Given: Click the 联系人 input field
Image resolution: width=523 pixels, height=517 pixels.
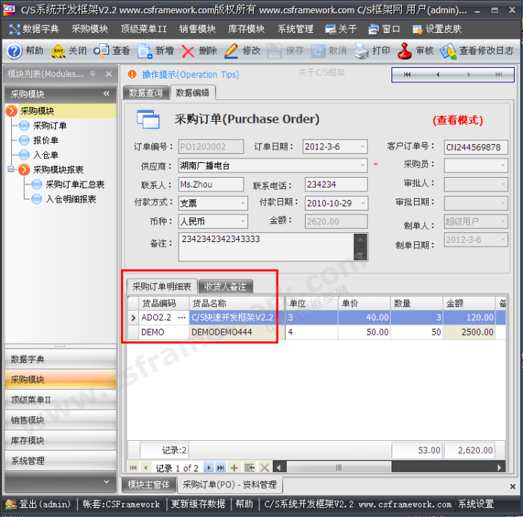Looking at the screenshot, I should (211, 185).
